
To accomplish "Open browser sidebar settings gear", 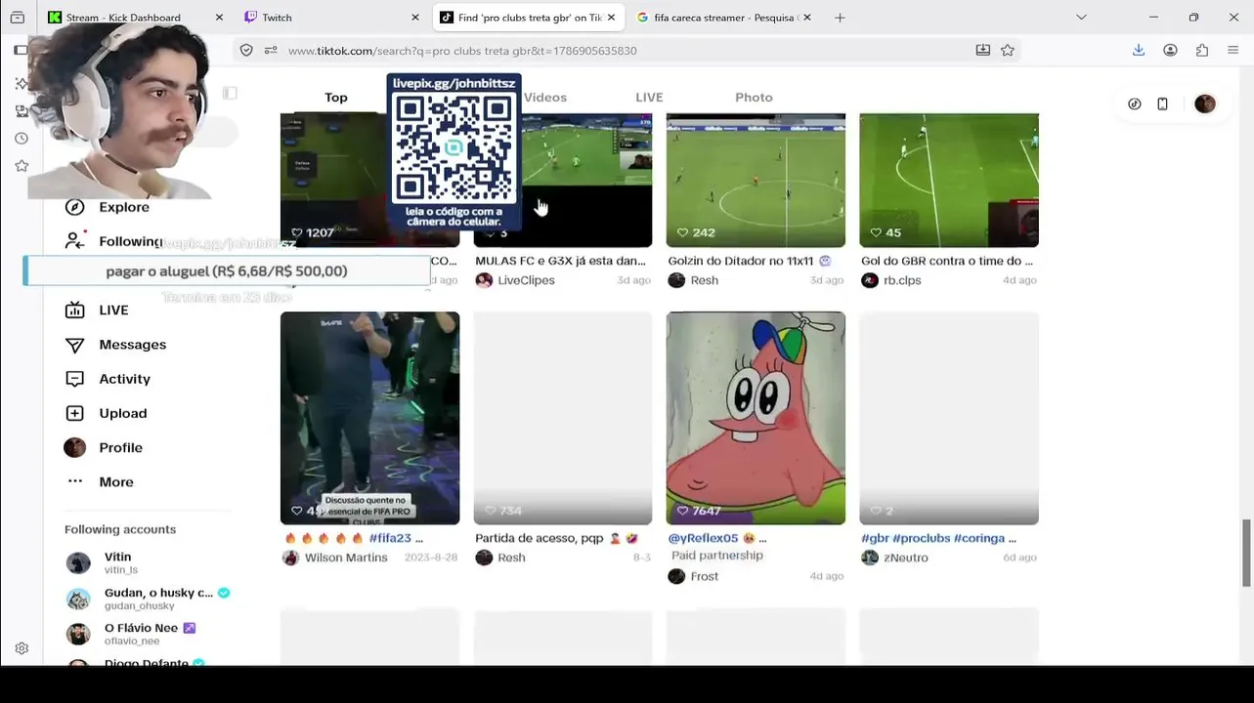I will [22, 648].
